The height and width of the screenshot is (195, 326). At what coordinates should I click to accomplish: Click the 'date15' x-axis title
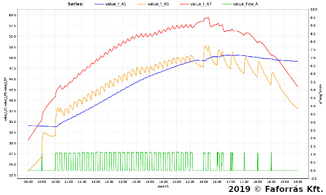163,186
